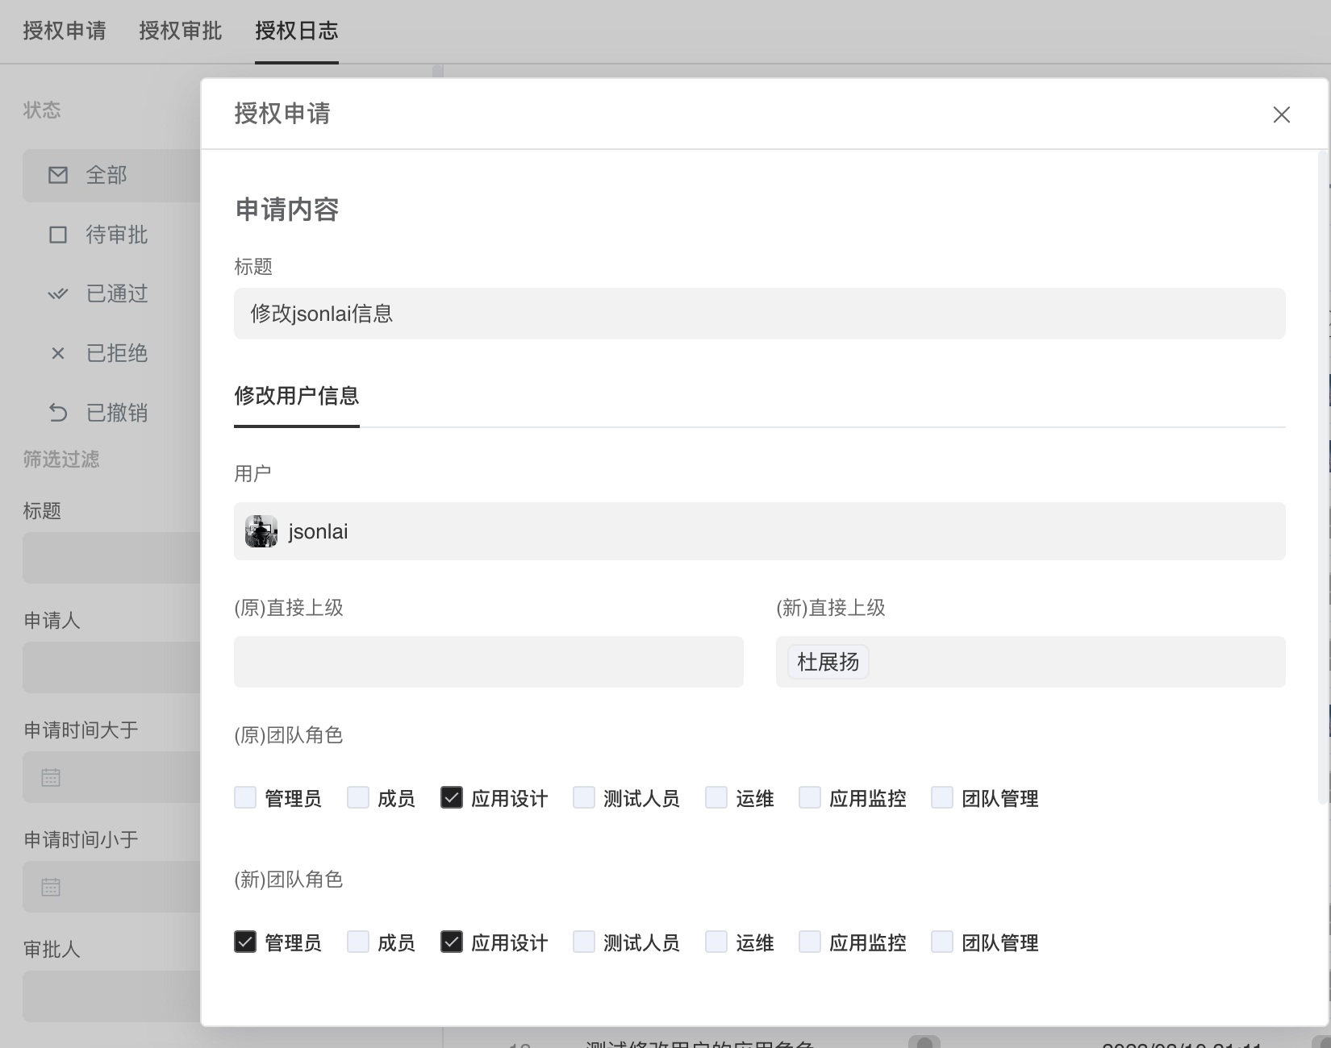Click the X icon beside 已拒绝
1331x1048 pixels.
[x=58, y=353]
